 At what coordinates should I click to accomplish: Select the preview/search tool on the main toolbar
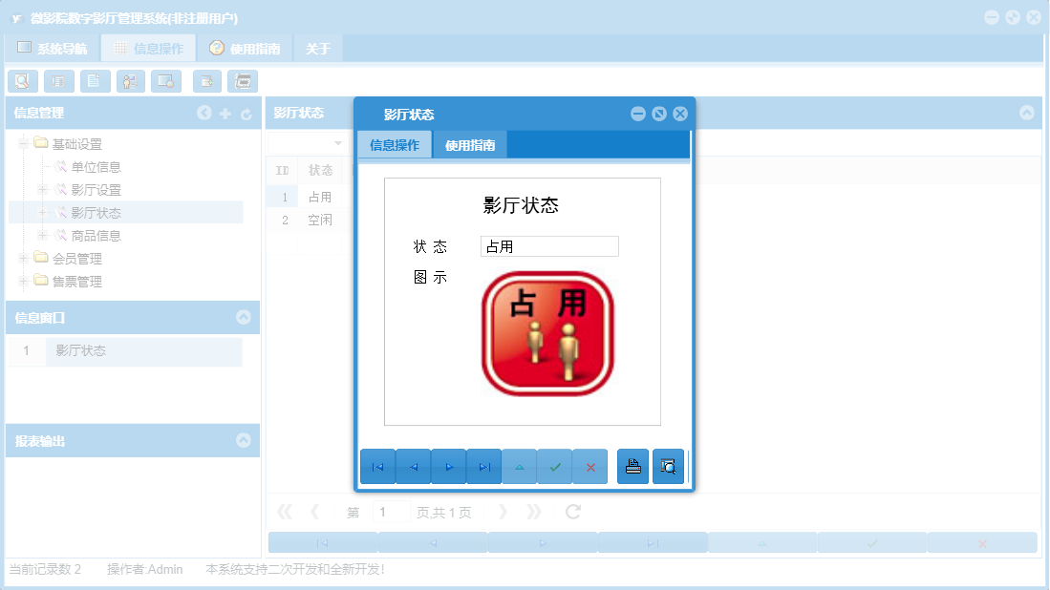23,81
